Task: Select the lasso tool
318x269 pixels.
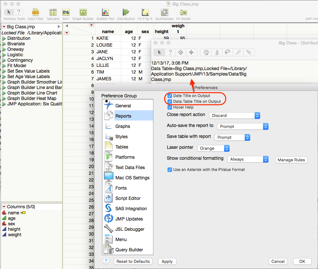Action: [x=228, y=52]
